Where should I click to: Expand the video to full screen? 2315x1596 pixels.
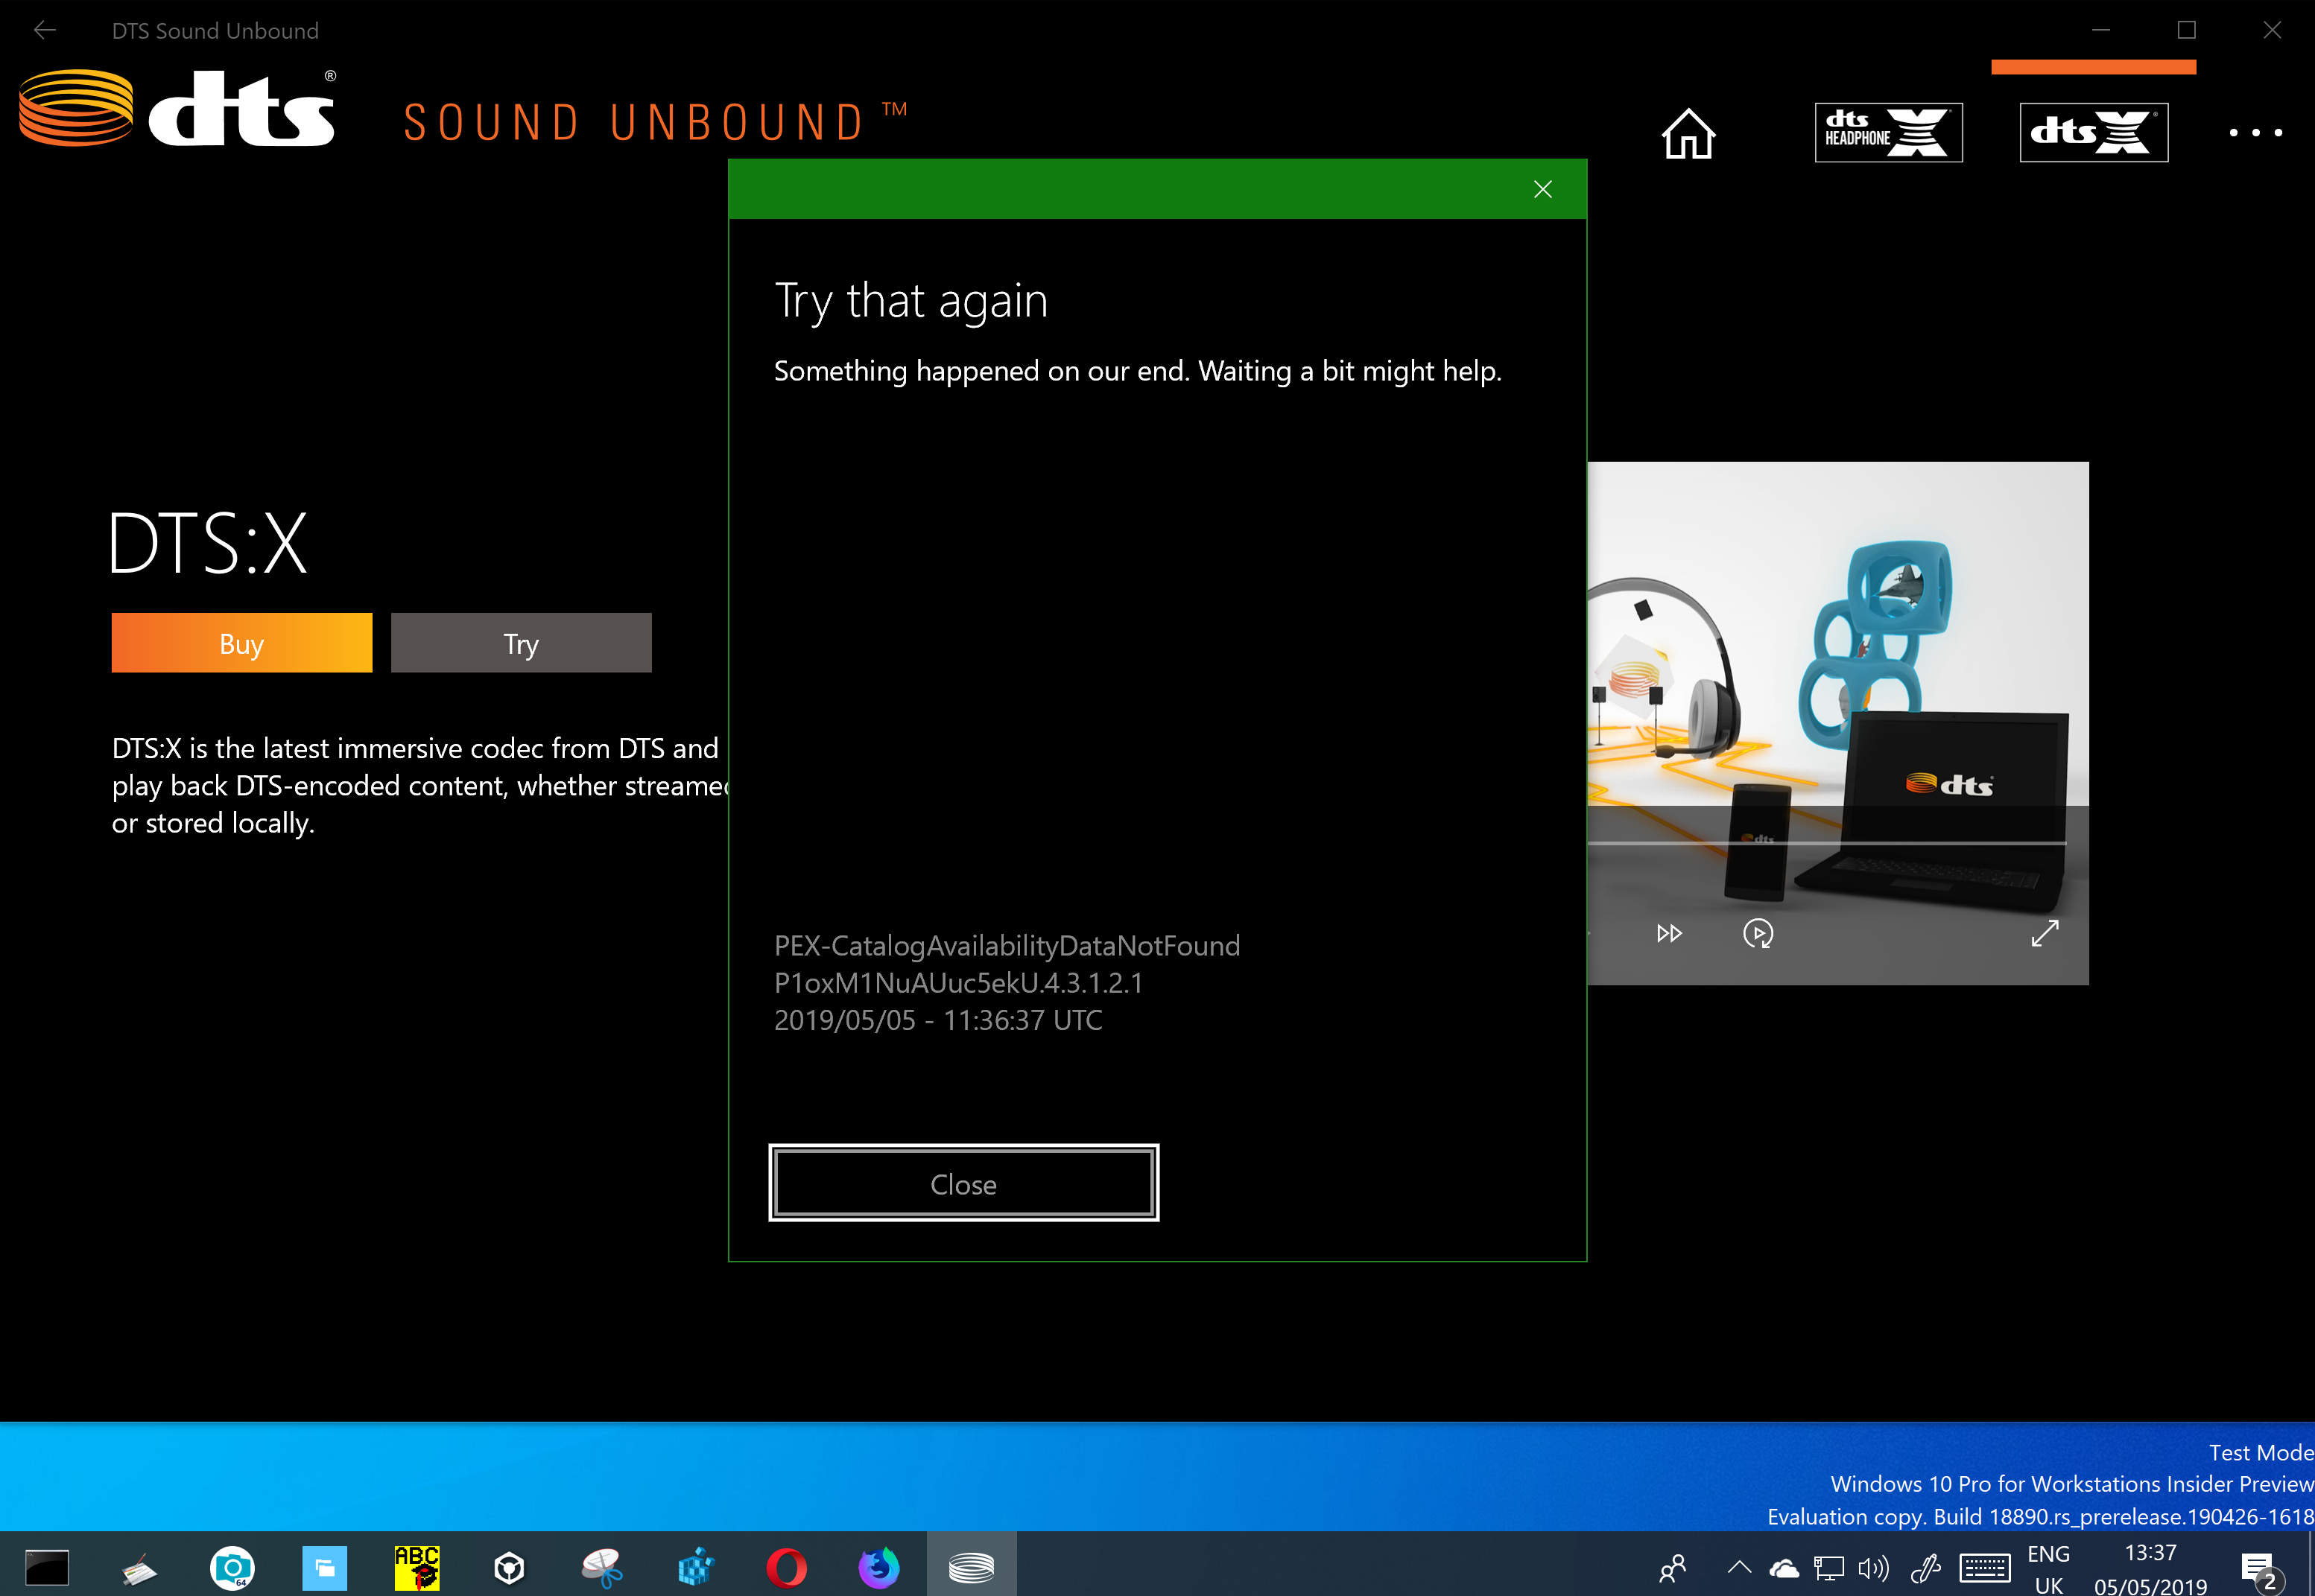pos(2044,933)
